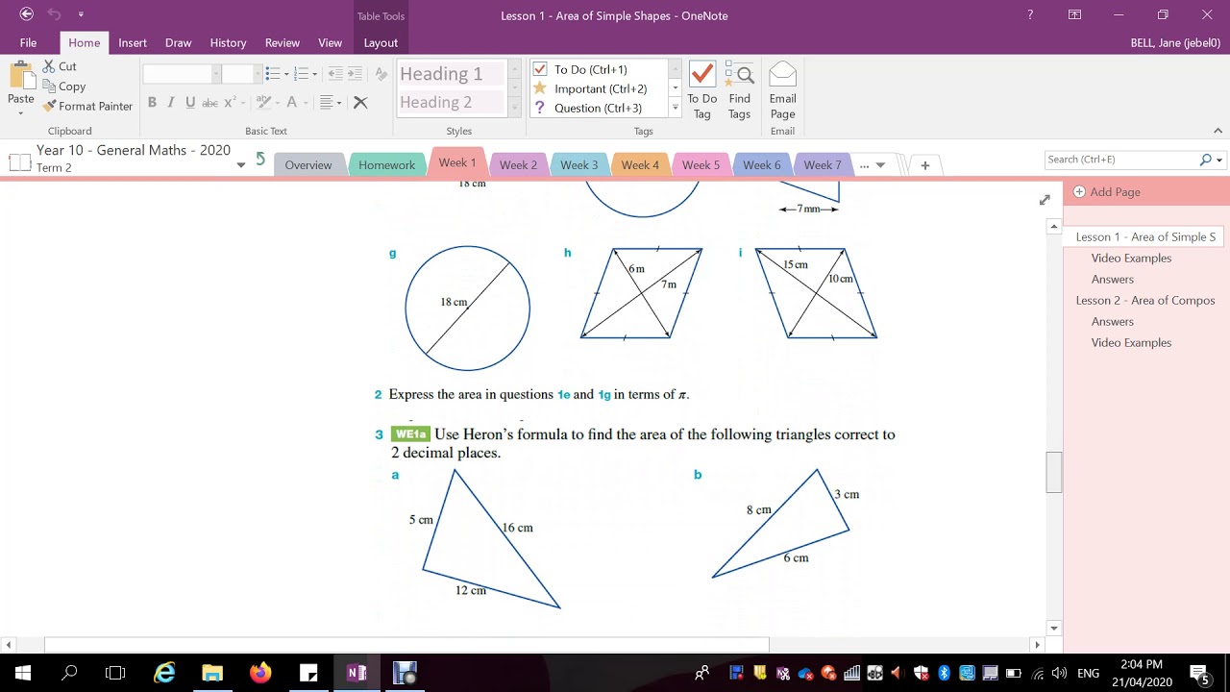Open the font color dropdown
The height and width of the screenshot is (692, 1230).
307,103
